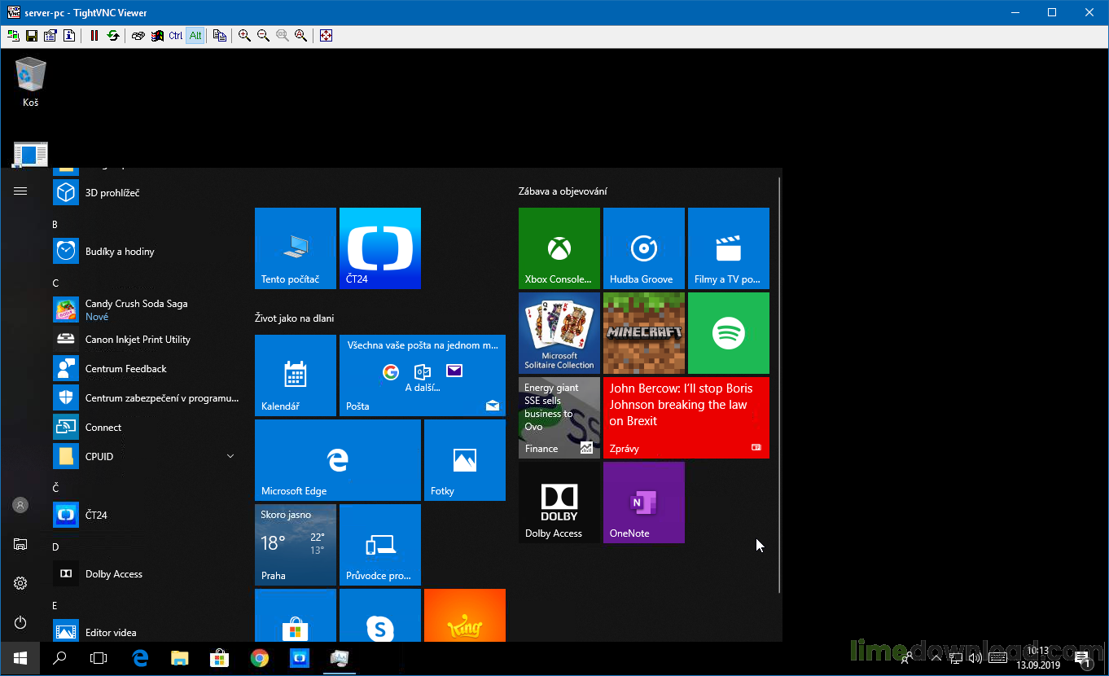Viewport: 1109px width, 676px height.
Task: Zoom out of the remote view
Action: (x=264, y=36)
